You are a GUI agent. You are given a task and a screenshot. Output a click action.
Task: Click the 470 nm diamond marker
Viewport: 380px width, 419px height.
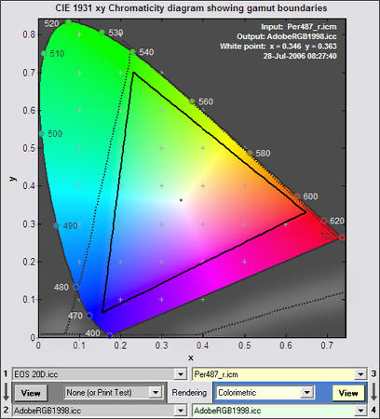point(89,316)
